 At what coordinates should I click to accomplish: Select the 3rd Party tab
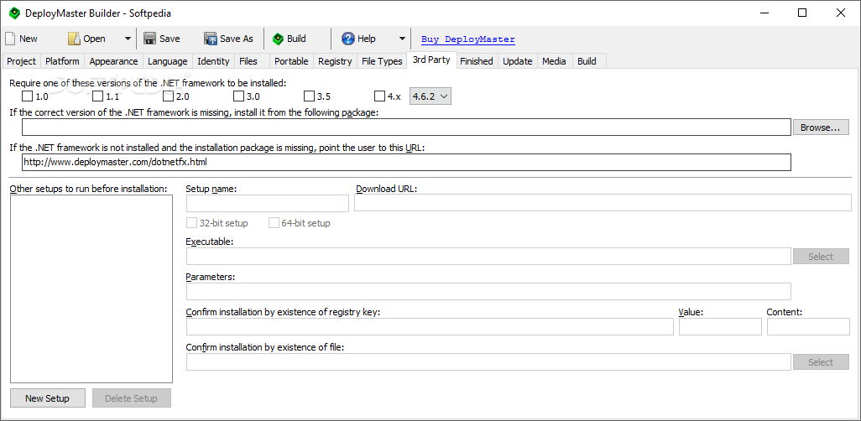[x=431, y=60]
